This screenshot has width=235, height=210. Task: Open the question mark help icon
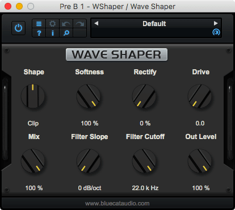39,33
